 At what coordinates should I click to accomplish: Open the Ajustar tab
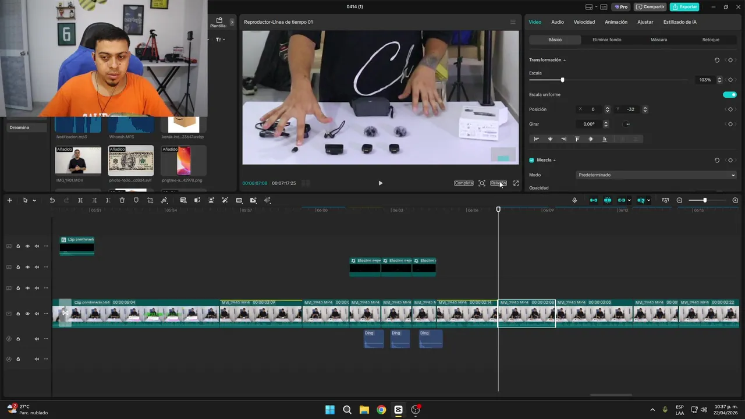(645, 22)
